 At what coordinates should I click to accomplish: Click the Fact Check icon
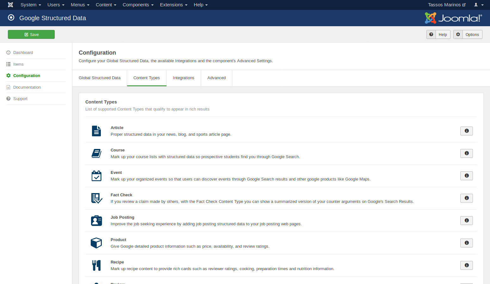click(x=97, y=198)
